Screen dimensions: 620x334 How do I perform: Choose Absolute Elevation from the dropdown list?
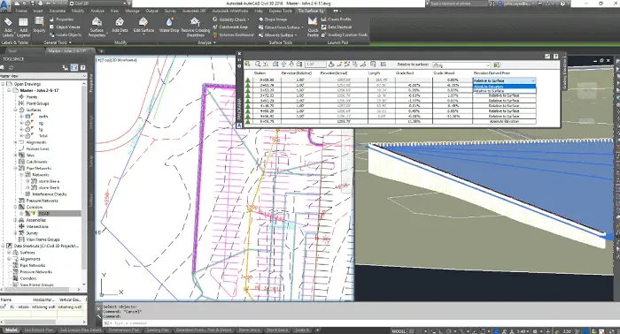click(x=504, y=87)
